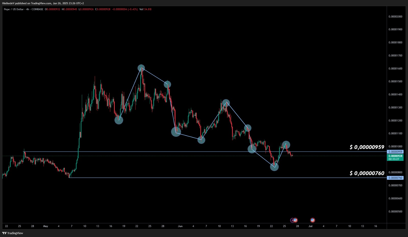Image resolution: width=408 pixels, height=237 pixels.
Task: Click the 0.00001000 price scale label
Action: (x=395, y=146)
